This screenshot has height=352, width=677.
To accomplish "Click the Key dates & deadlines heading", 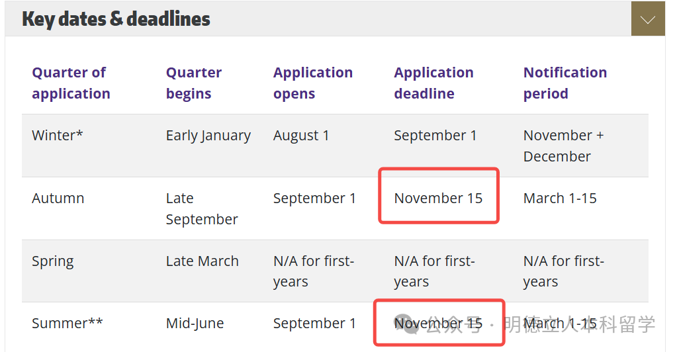I will point(116,19).
